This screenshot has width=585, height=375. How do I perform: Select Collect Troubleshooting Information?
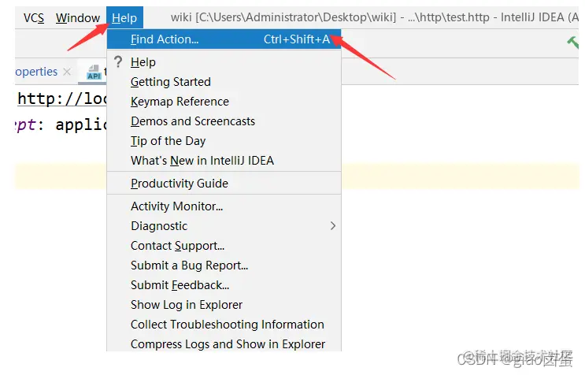tap(224, 325)
